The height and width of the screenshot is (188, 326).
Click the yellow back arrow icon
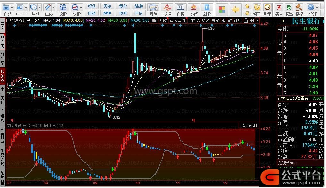[236, 10]
